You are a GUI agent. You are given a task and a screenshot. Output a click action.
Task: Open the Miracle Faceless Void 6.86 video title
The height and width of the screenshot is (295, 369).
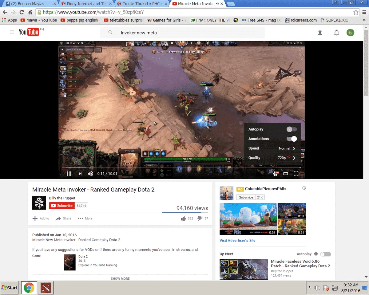pos(300,264)
